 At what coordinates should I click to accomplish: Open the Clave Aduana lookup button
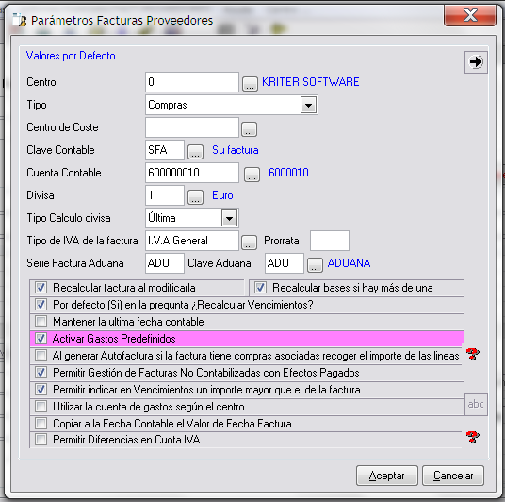pos(315,265)
